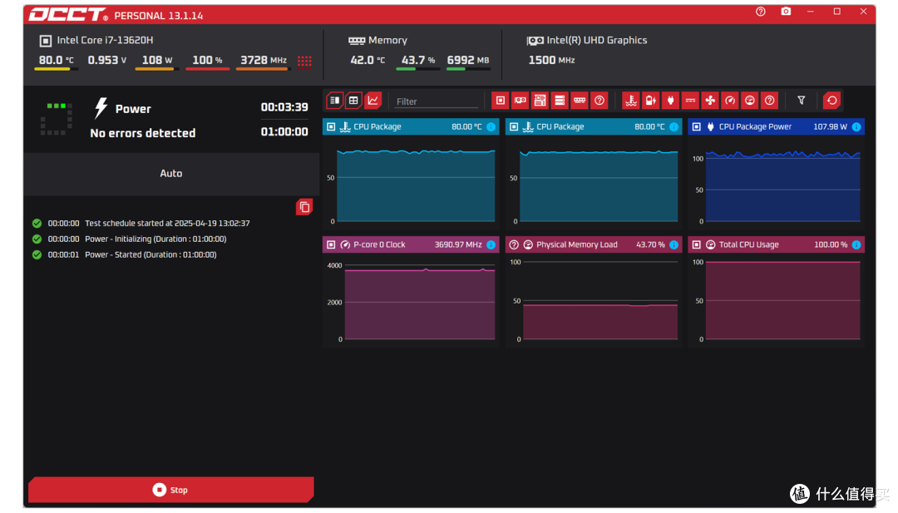This screenshot has height=513, width=898.
Task: Click the Total CPU Usage graph title
Action: [748, 244]
